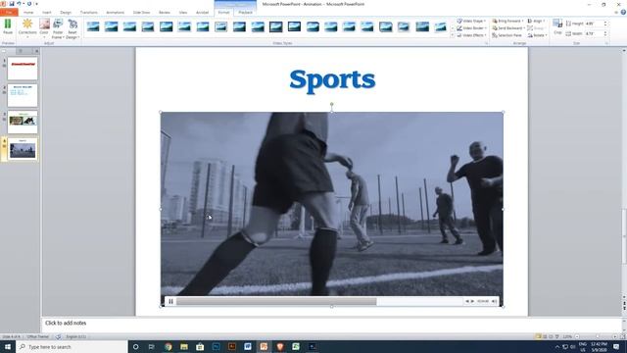The width and height of the screenshot is (627, 353).
Task: Open the Selection Pane
Action: (x=506, y=35)
